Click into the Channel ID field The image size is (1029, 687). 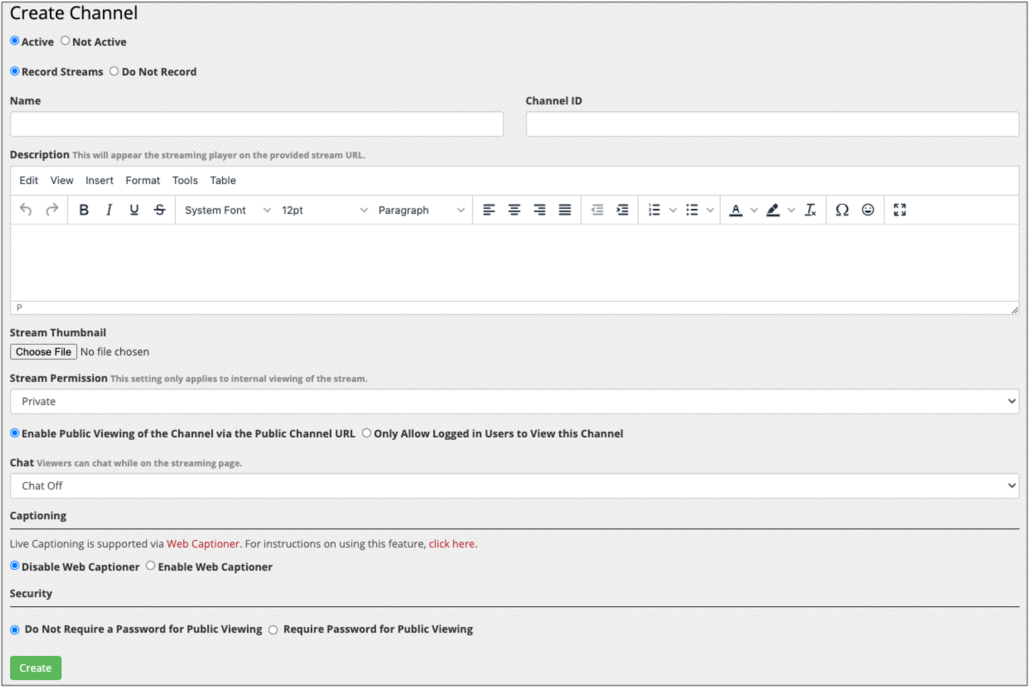[x=772, y=125]
